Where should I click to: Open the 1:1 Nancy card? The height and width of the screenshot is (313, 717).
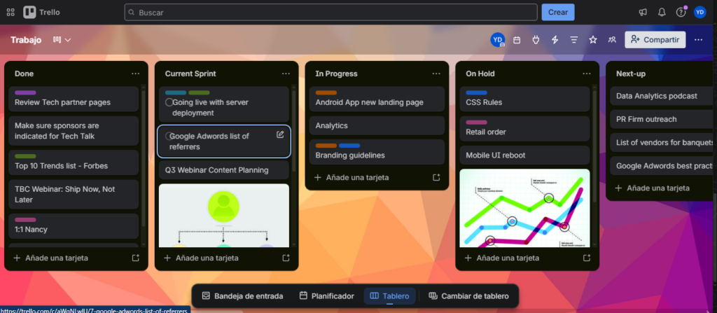pyautogui.click(x=74, y=225)
